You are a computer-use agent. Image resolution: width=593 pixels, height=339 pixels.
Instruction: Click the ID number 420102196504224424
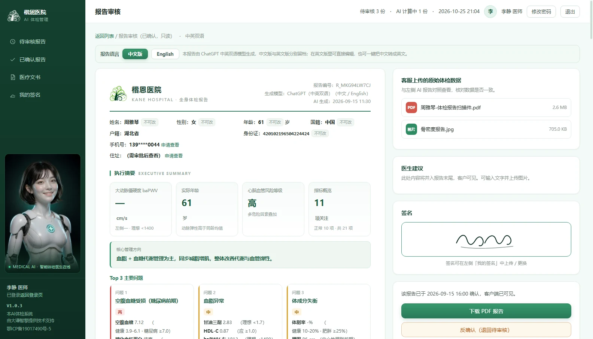coord(286,134)
